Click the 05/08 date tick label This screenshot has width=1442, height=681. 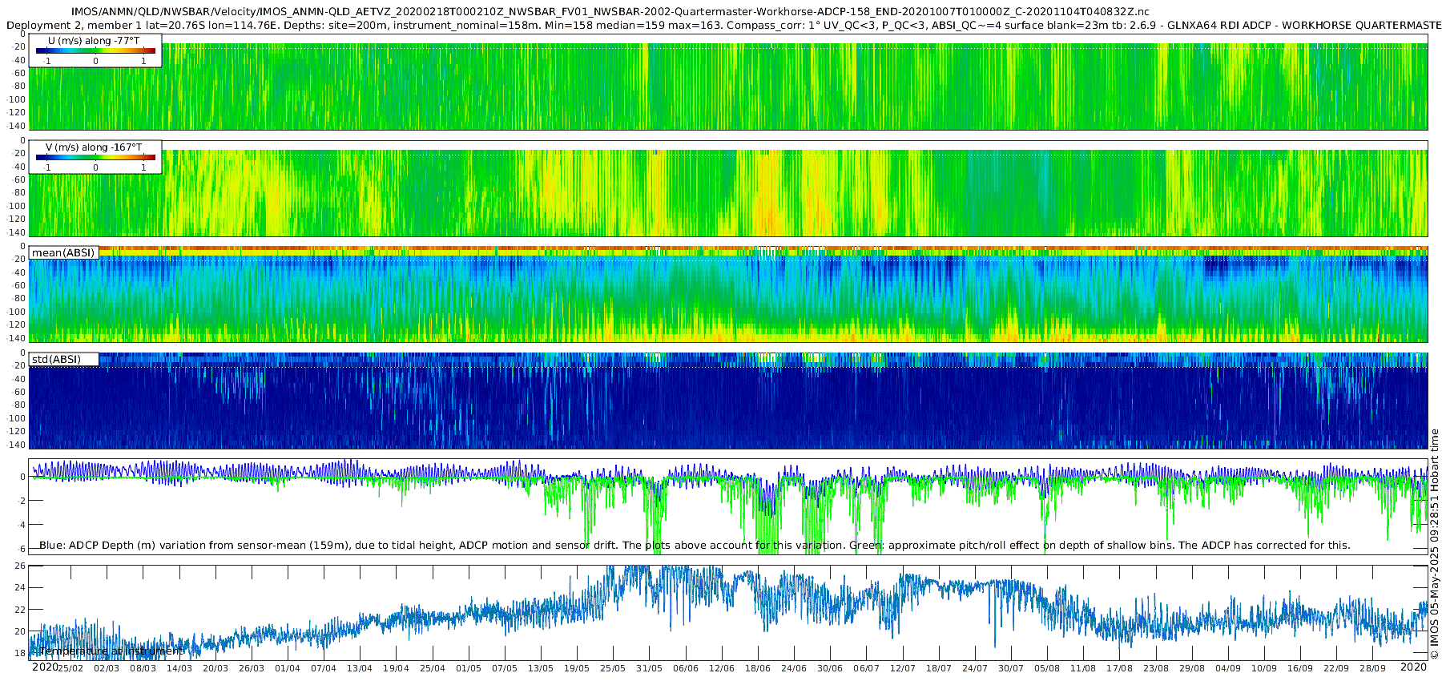tap(1047, 668)
